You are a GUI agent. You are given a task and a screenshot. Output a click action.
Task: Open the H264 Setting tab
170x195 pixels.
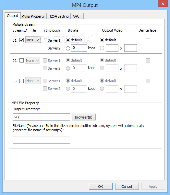(x=58, y=16)
